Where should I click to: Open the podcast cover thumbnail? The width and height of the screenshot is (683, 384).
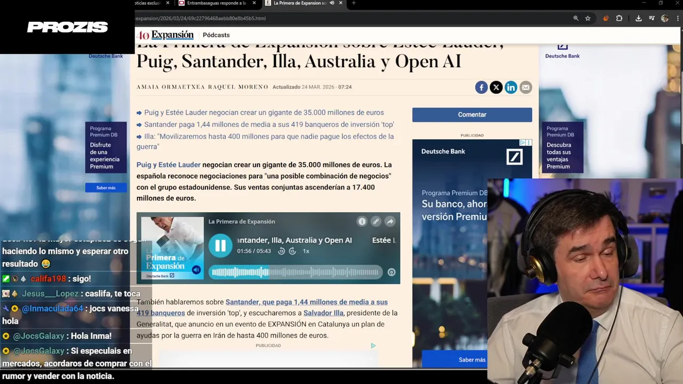click(x=172, y=248)
